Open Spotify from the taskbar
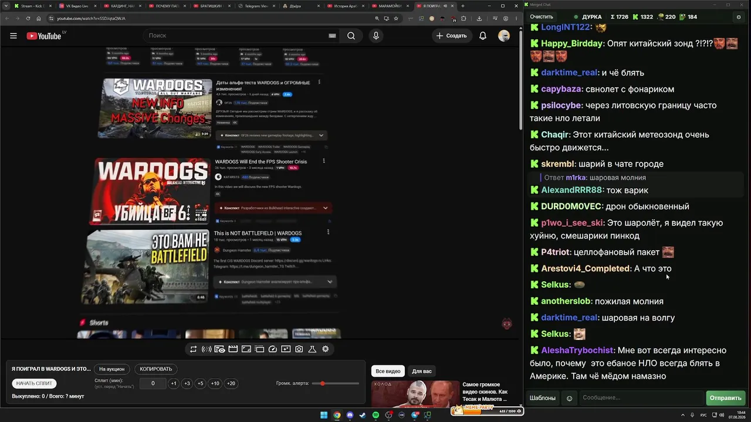The width and height of the screenshot is (751, 422). 375,416
